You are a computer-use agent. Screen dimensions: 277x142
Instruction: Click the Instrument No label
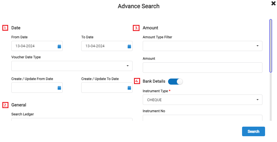(x=154, y=111)
